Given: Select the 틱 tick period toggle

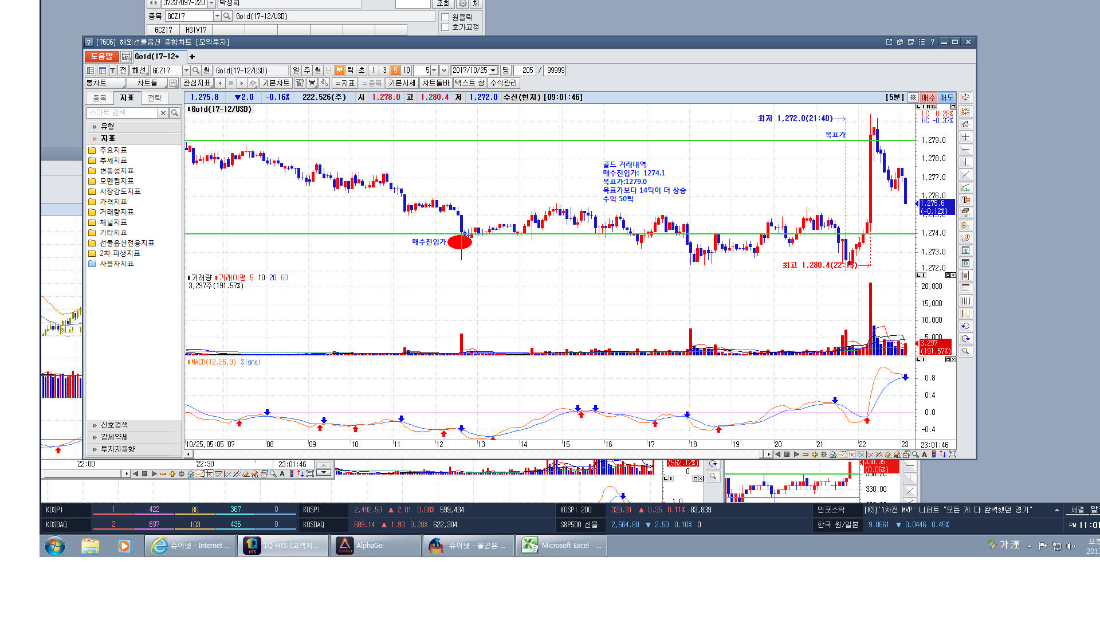Looking at the screenshot, I should (351, 70).
